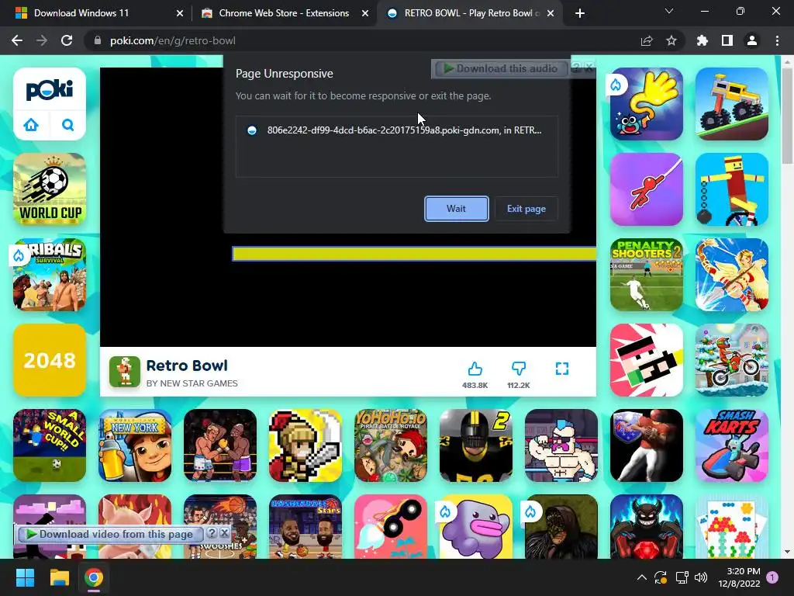
Task: Open the football helmet number 2 game
Action: coord(476,445)
